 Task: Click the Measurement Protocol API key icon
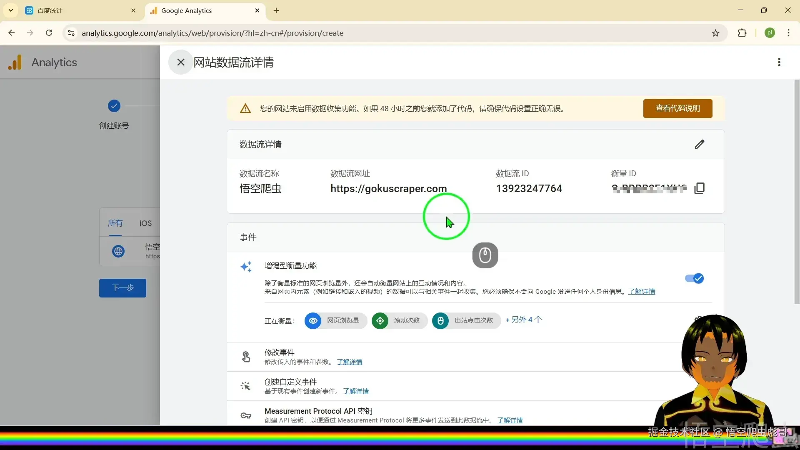coord(246,415)
